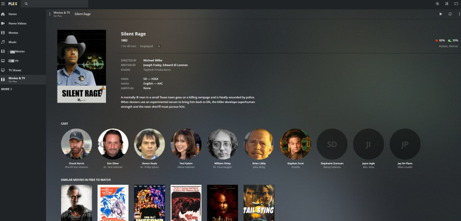Click the Cast to device icon
Viewport: 461px width, 221px height.
(456, 4)
